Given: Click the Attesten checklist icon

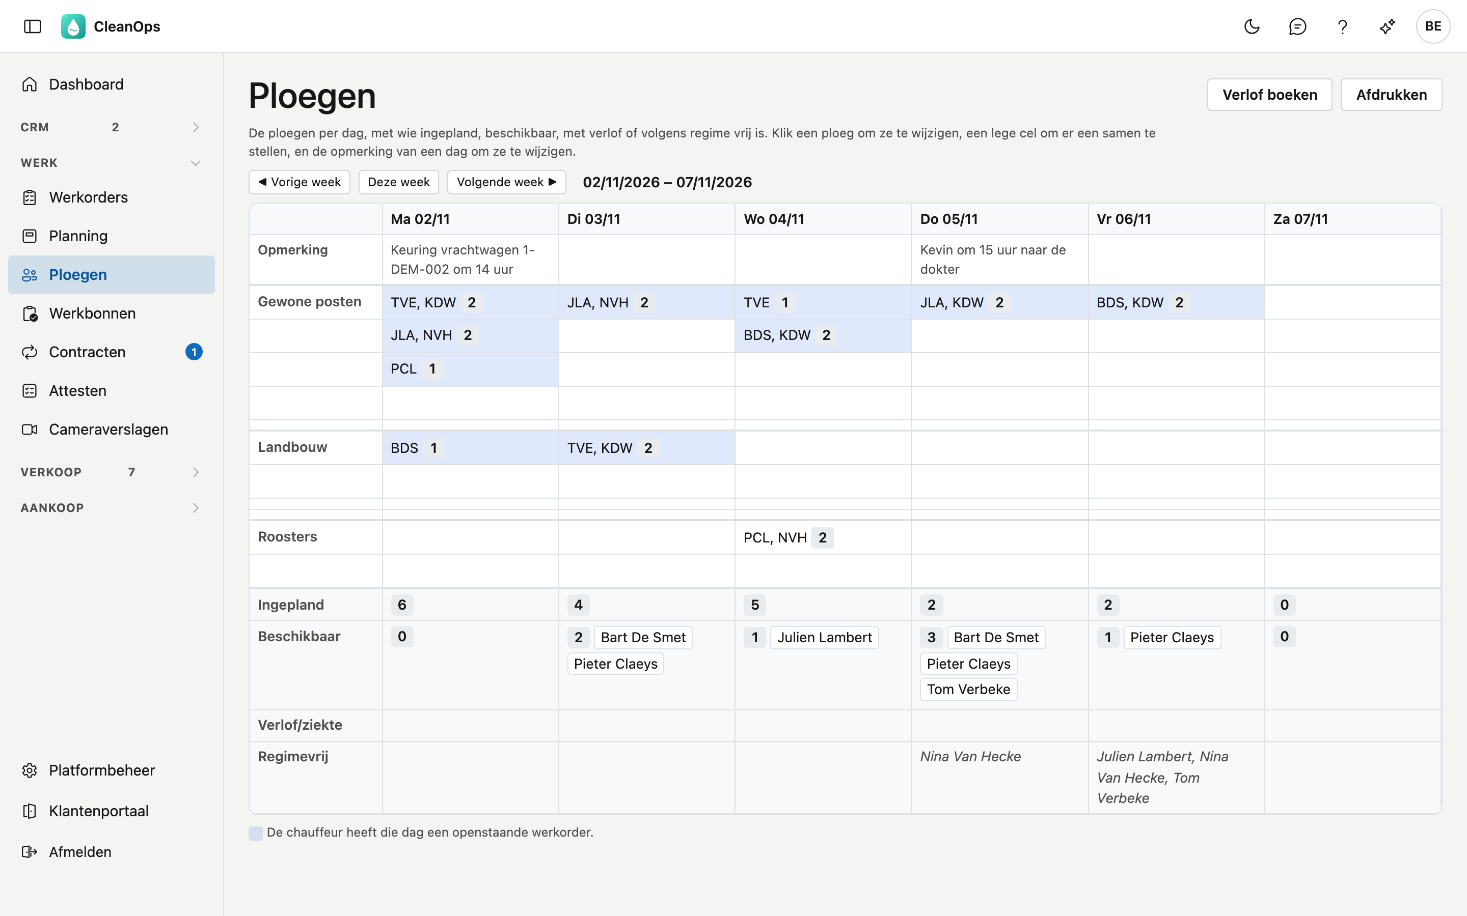Looking at the screenshot, I should (x=30, y=391).
